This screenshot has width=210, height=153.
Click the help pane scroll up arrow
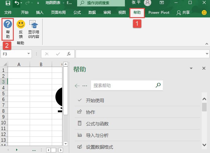[x=204, y=99]
